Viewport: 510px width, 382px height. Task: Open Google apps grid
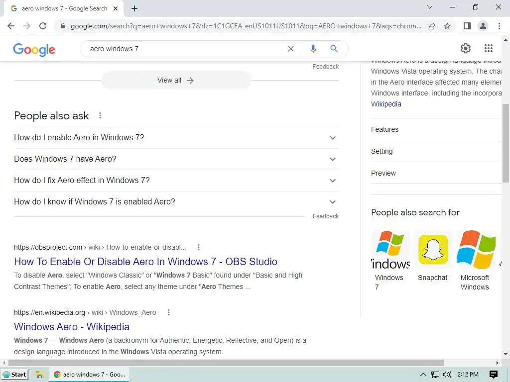[x=489, y=48]
